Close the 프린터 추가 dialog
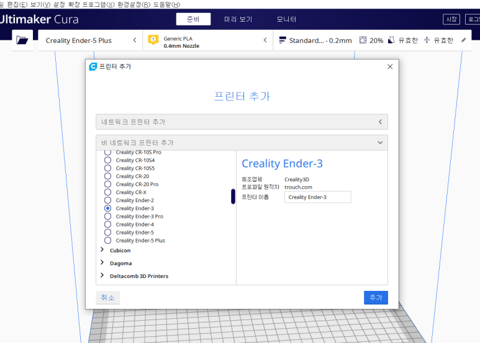The height and width of the screenshot is (343, 480). [x=390, y=66]
